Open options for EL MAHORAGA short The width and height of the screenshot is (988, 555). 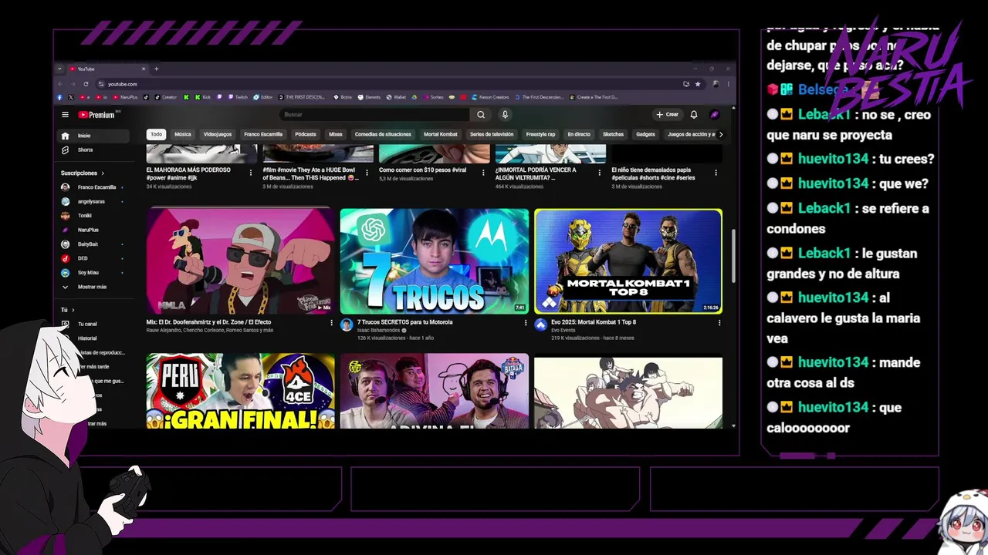[x=251, y=172]
